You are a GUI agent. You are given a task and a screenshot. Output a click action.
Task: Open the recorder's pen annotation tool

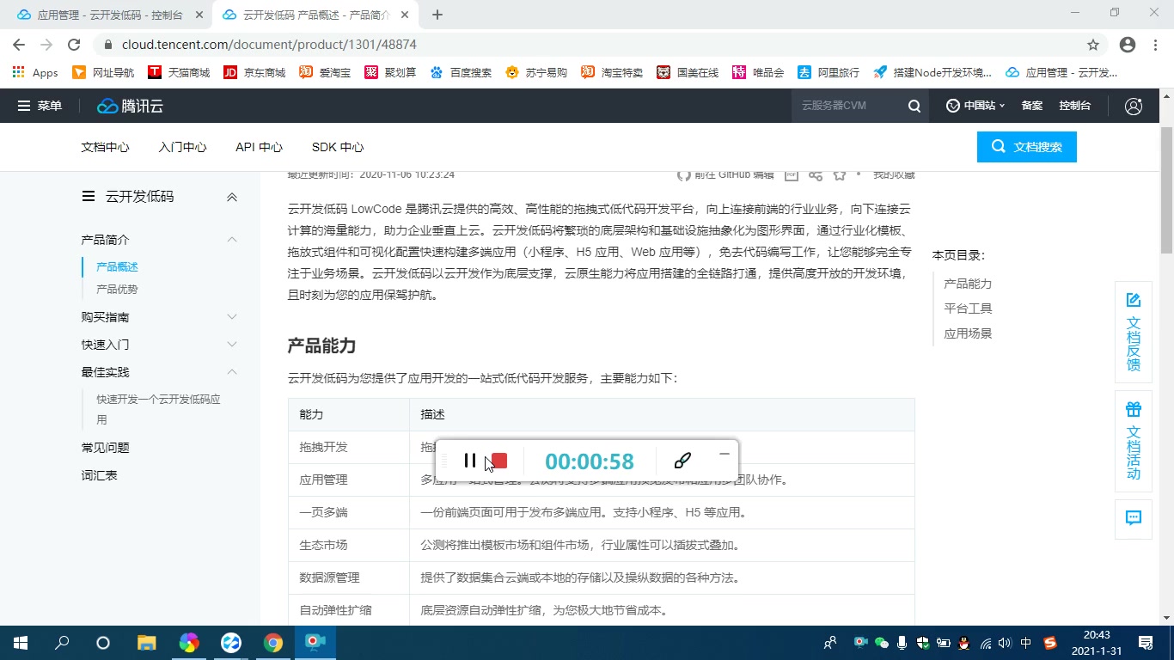coord(682,461)
